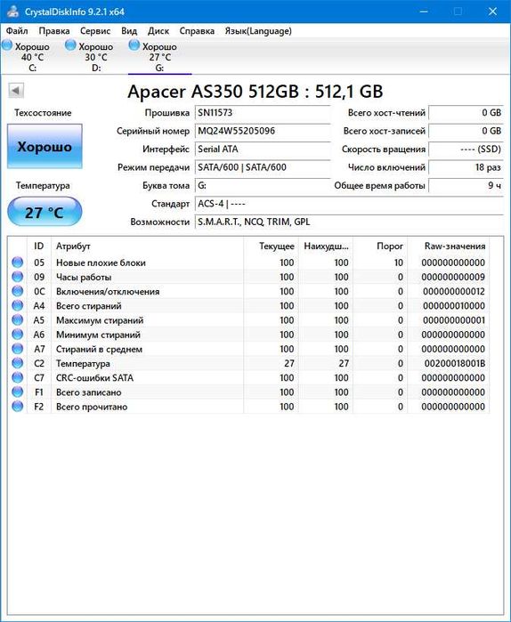Image resolution: width=511 pixels, height=622 pixels.
Task: Open the Сервис menu
Action: coord(95,31)
